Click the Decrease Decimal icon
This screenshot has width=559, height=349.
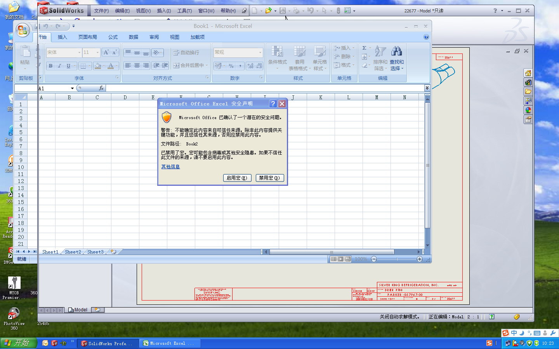click(259, 66)
